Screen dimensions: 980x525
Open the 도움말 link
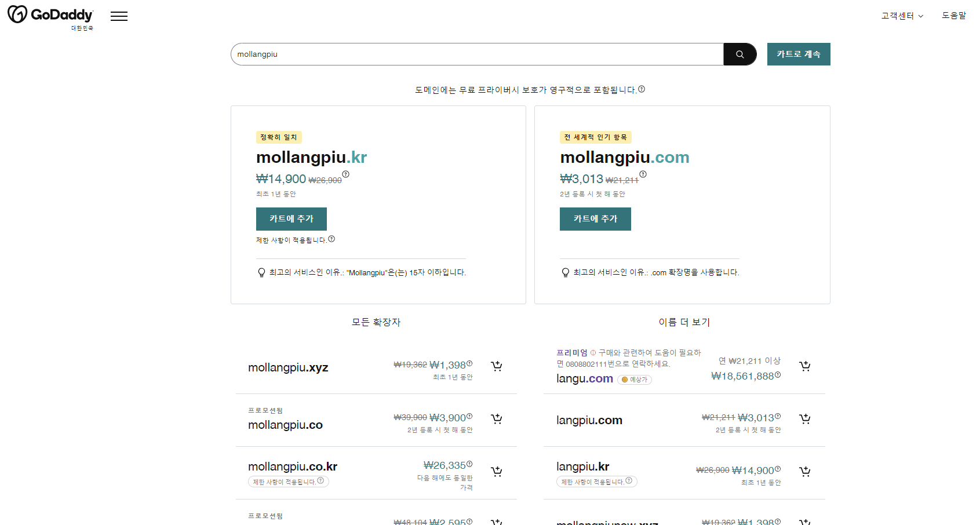[954, 16]
